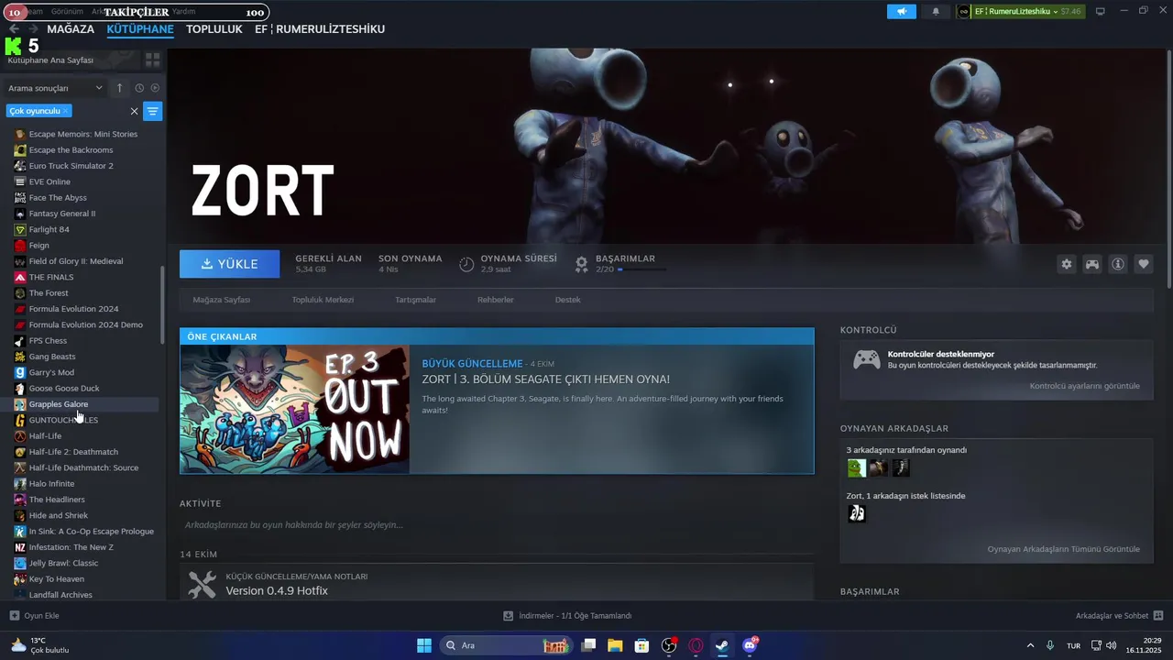Open Windows Start button
The height and width of the screenshot is (660, 1173).
[423, 645]
